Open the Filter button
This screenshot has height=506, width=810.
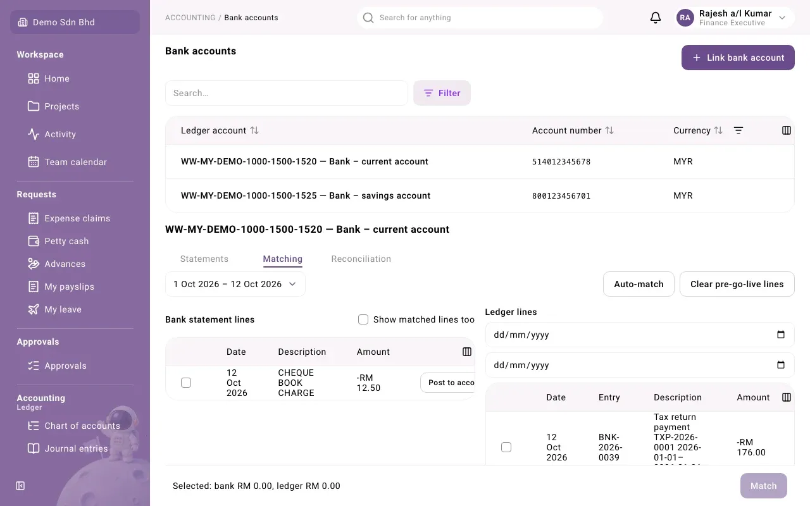coord(442,93)
